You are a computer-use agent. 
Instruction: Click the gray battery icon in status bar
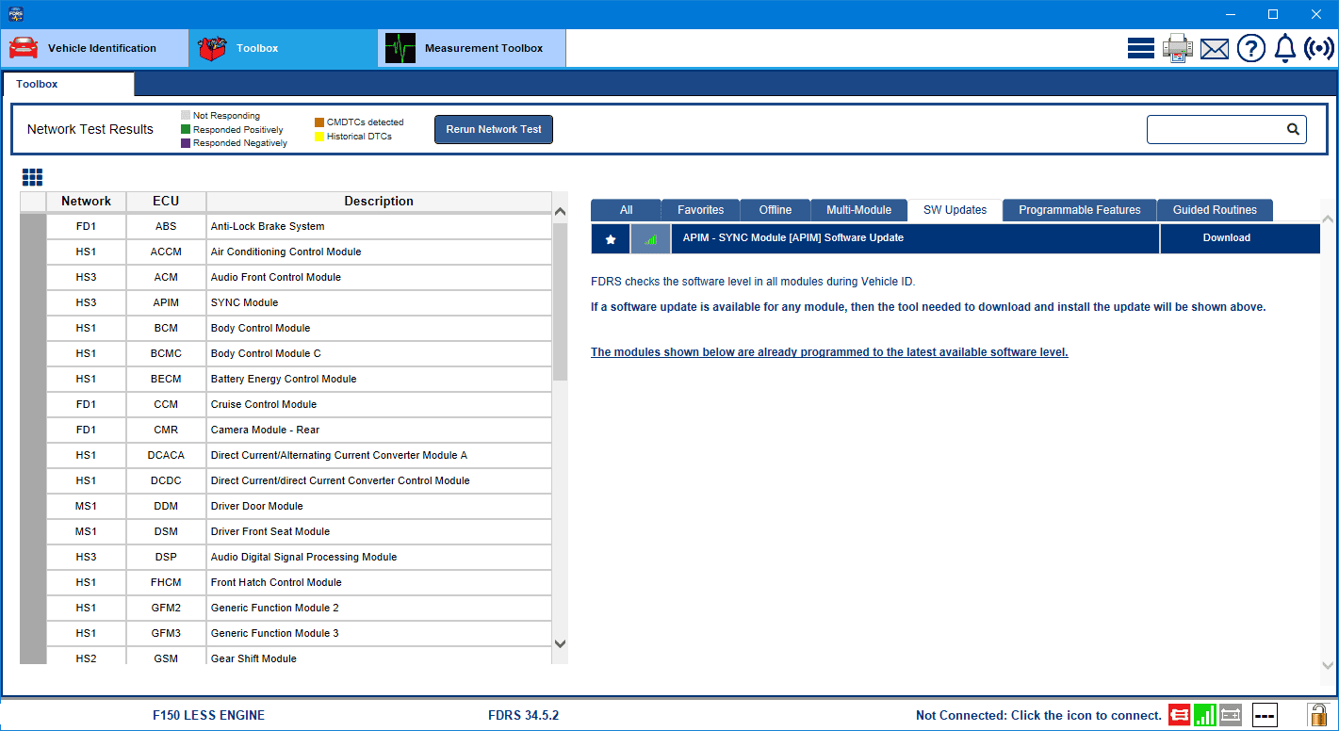coord(1230,715)
